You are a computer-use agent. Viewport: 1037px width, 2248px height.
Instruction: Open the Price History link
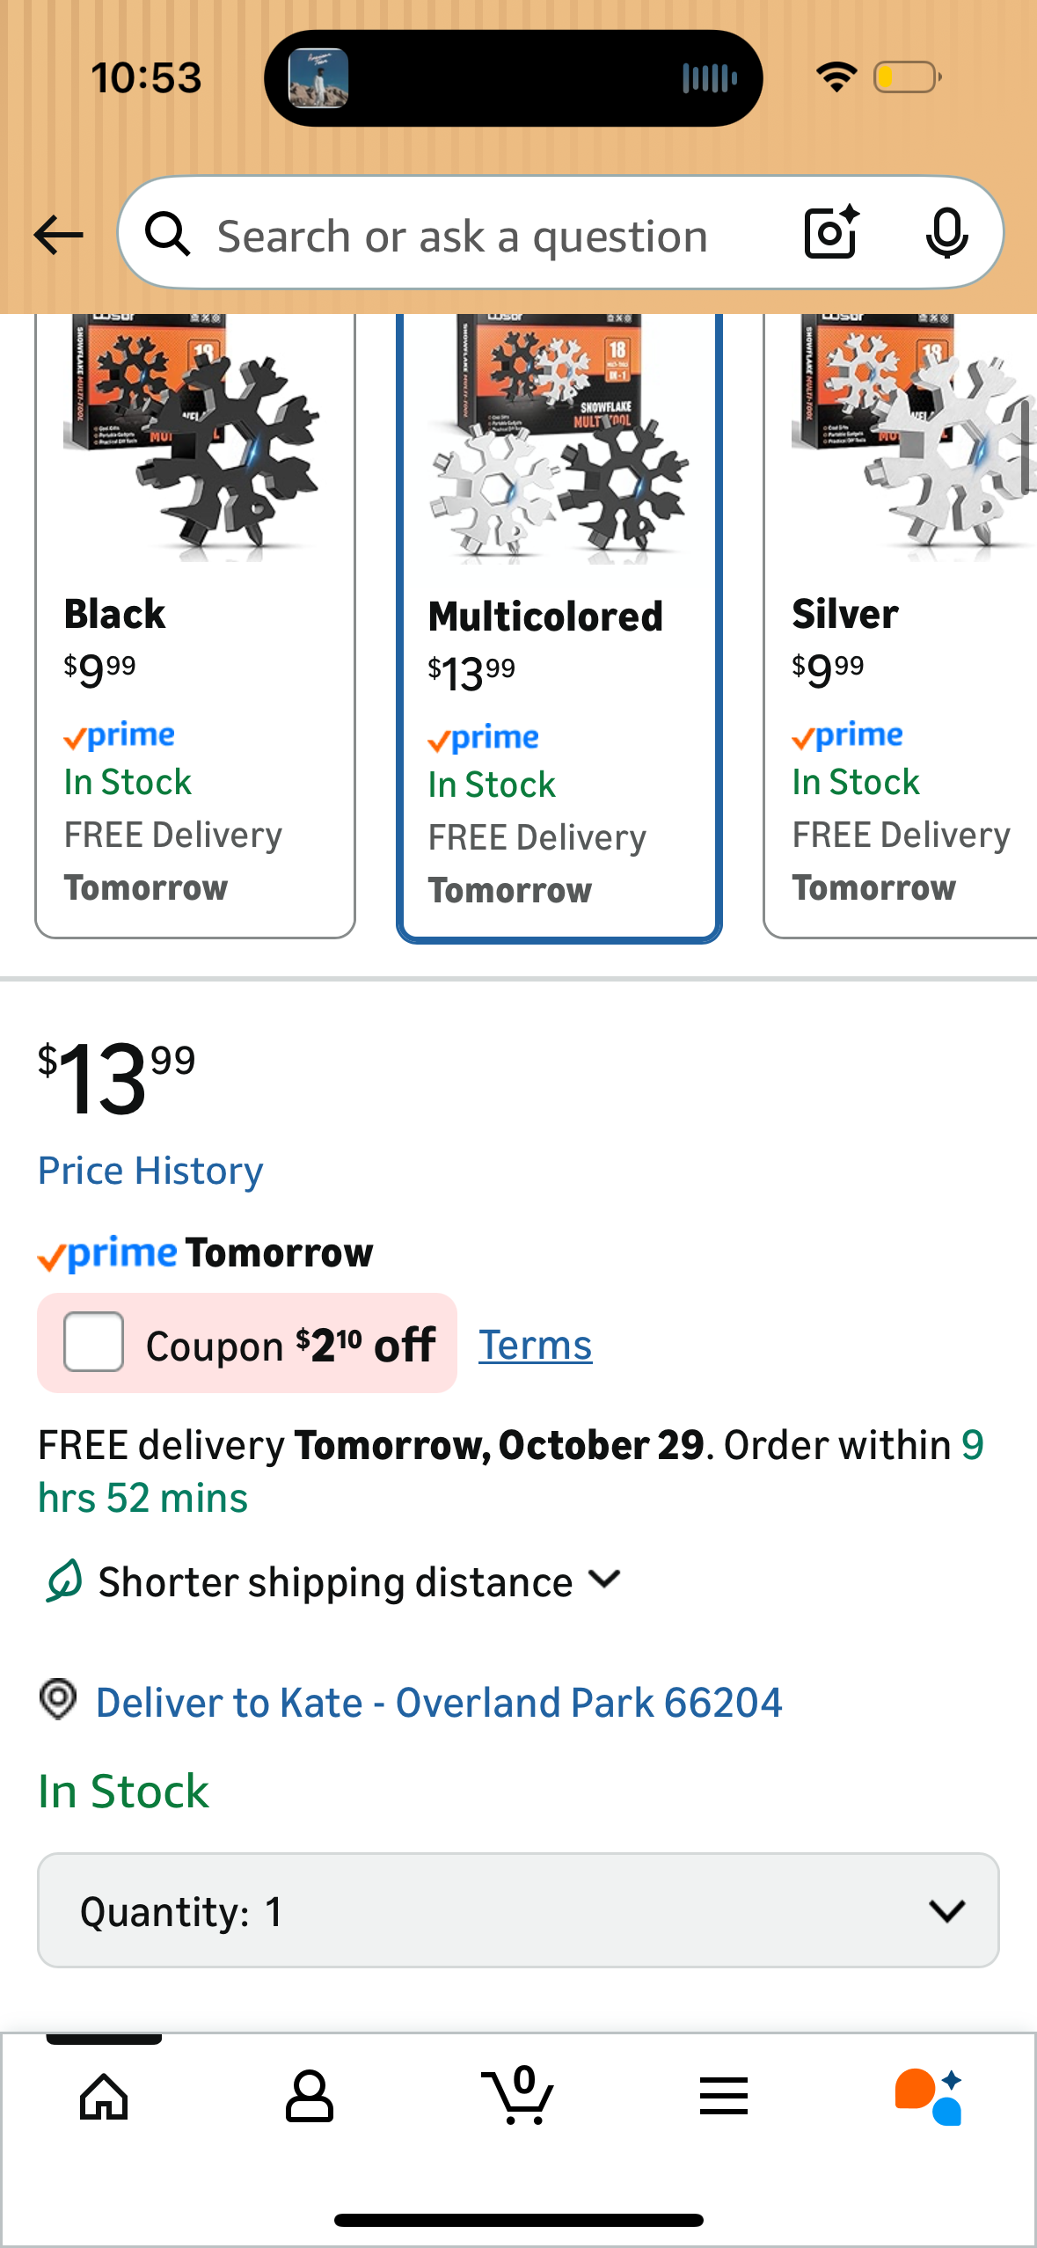[x=150, y=1170]
